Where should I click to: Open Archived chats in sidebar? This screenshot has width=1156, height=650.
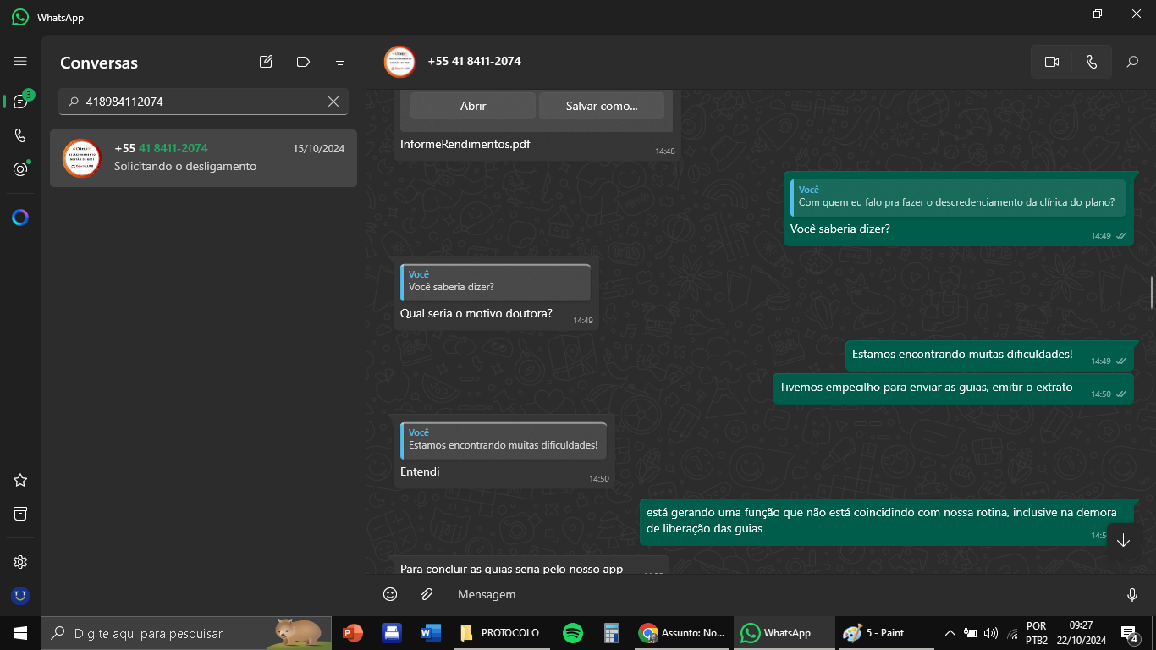point(20,514)
